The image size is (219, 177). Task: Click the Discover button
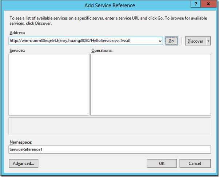pos(195,41)
